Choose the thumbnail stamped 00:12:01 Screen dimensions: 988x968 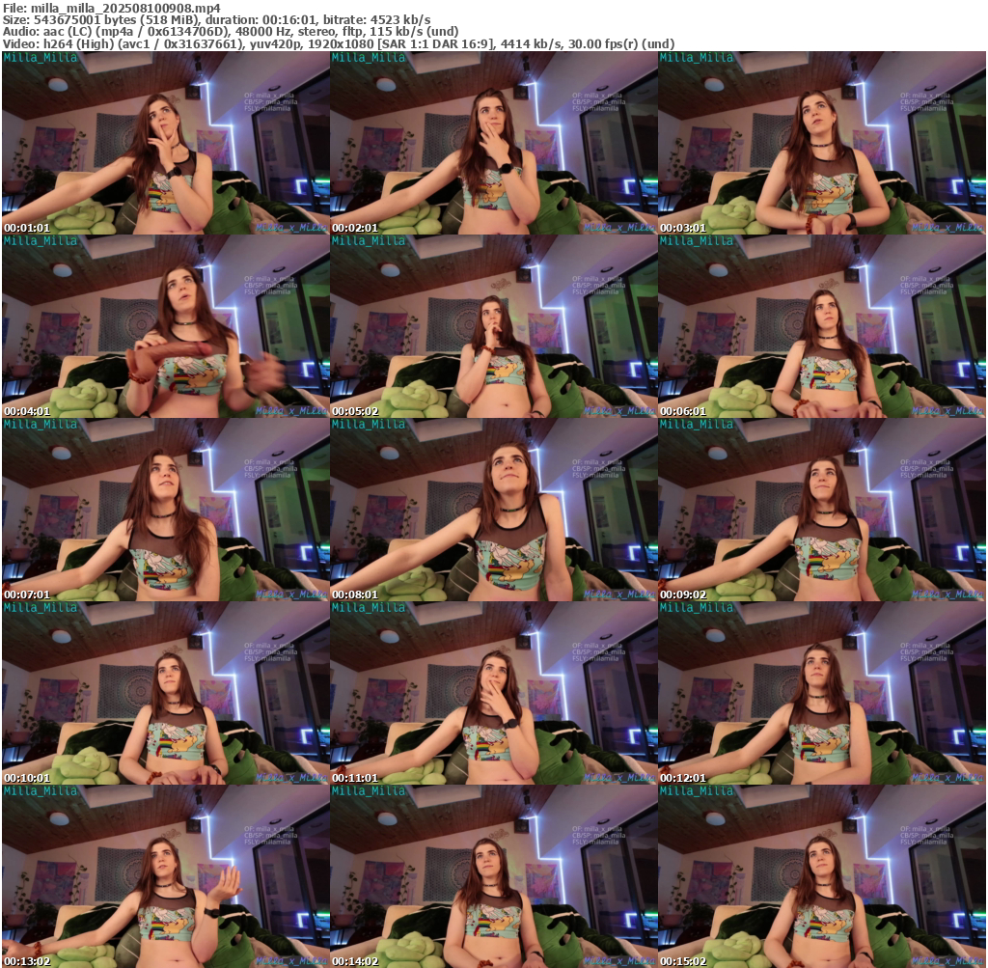822,693
